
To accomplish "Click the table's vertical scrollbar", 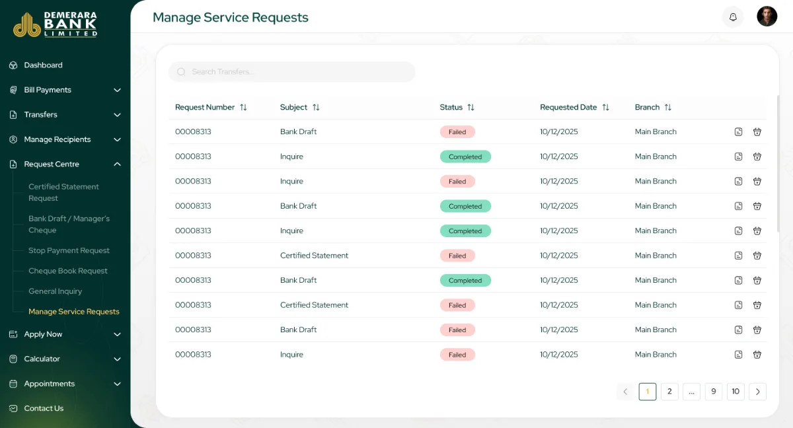I will click(x=778, y=164).
